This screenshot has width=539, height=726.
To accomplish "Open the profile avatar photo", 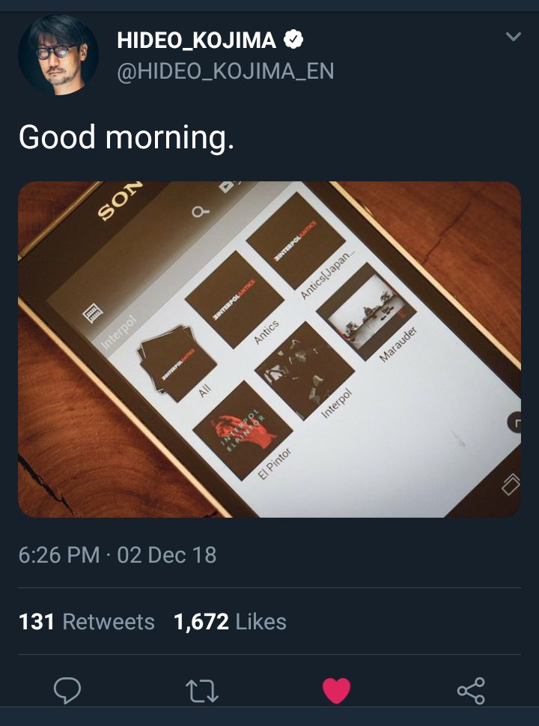I will pyautogui.click(x=58, y=55).
